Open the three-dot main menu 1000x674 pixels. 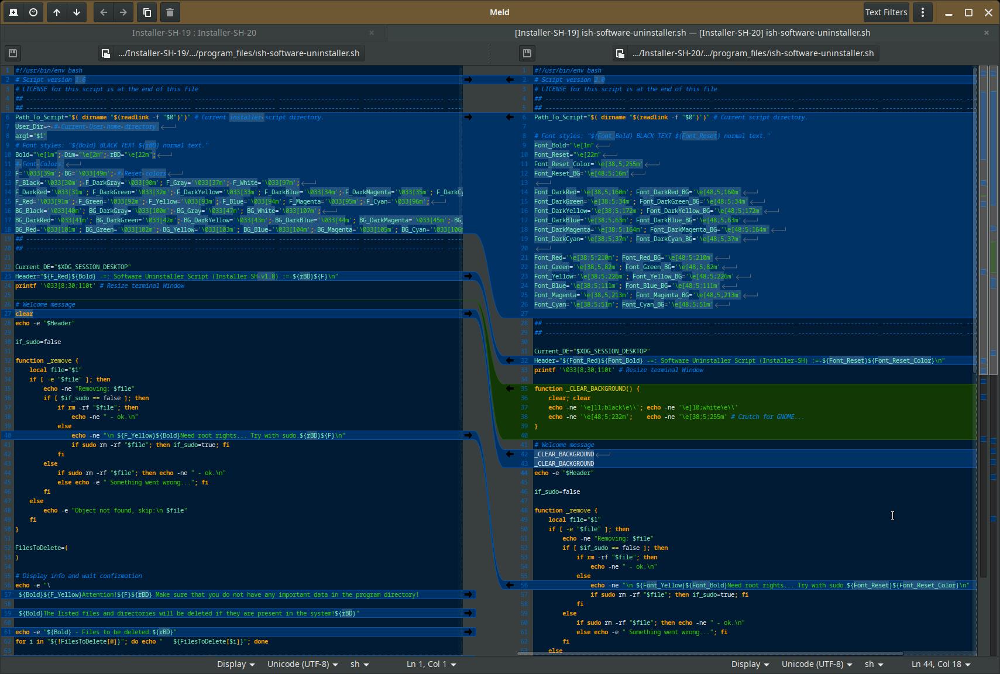tap(923, 12)
